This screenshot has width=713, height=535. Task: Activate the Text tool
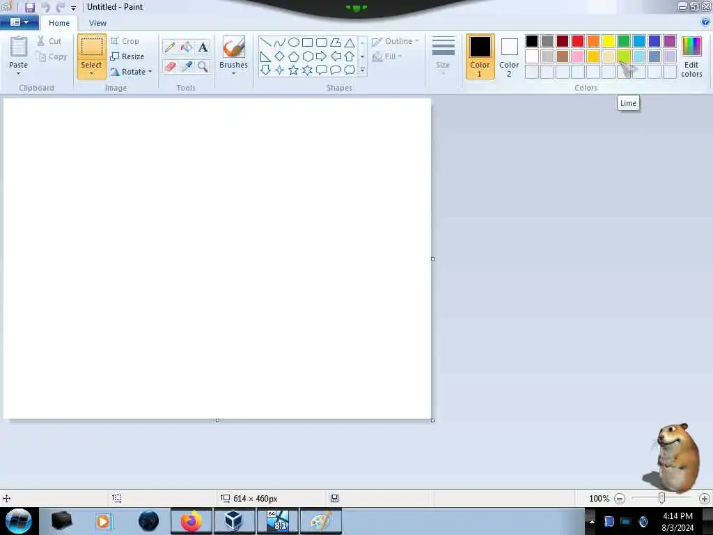[x=203, y=47]
